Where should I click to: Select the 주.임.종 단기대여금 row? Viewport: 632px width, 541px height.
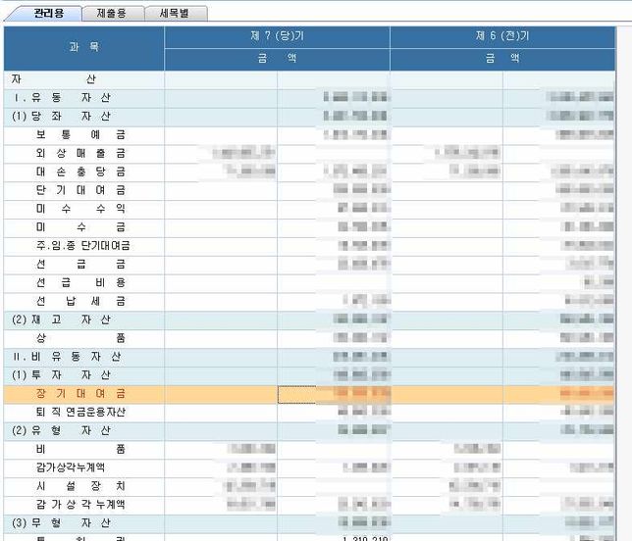(x=83, y=246)
